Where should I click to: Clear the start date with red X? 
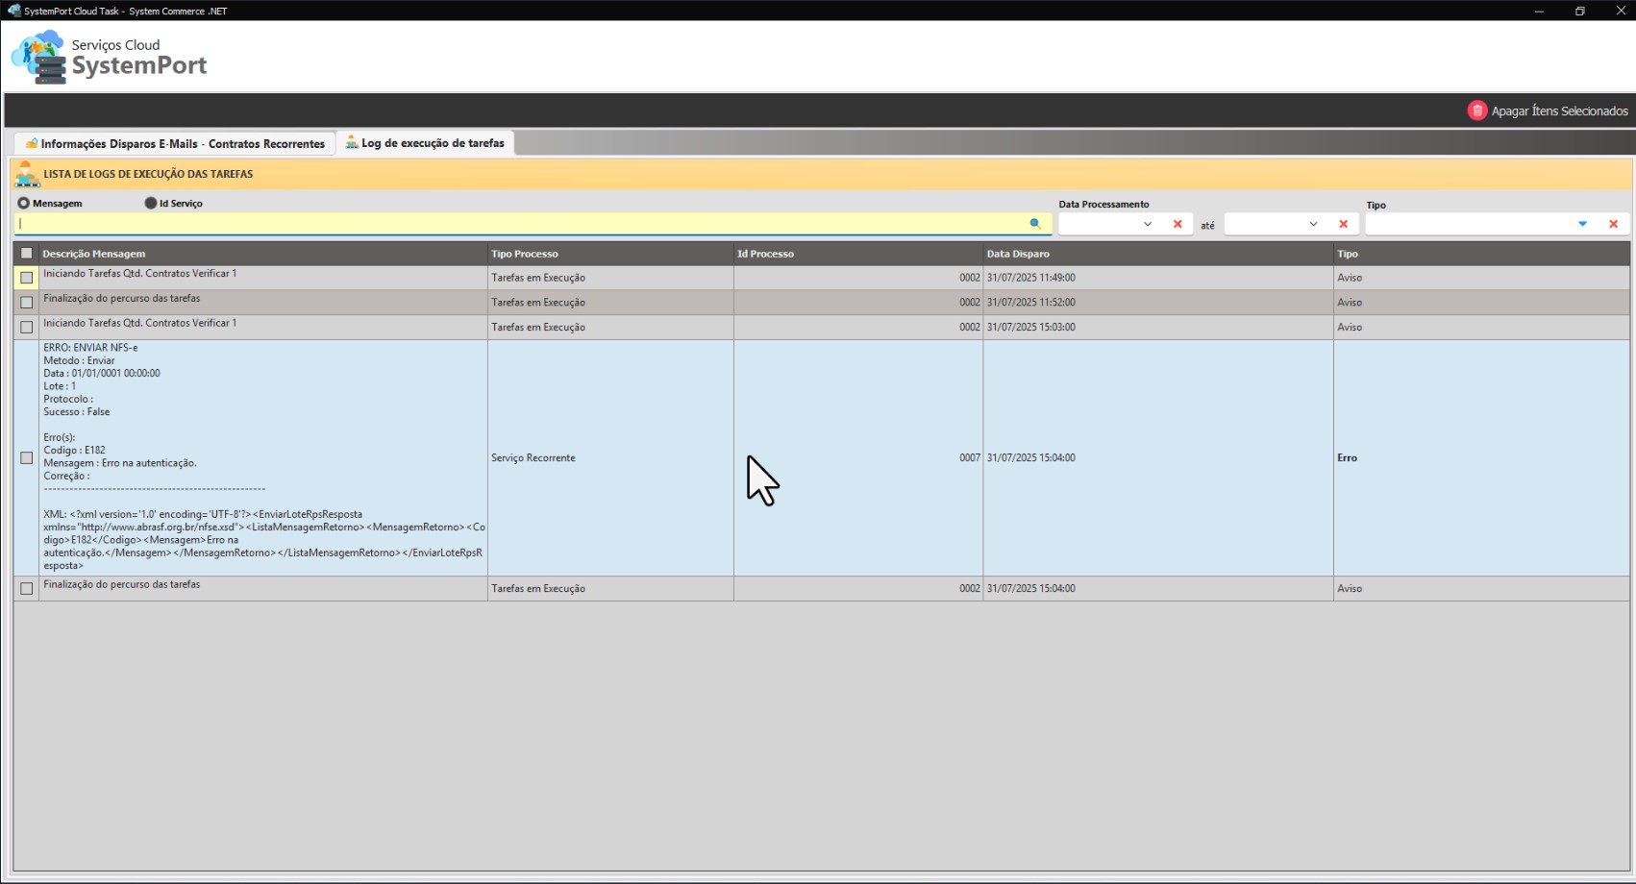[x=1177, y=224]
